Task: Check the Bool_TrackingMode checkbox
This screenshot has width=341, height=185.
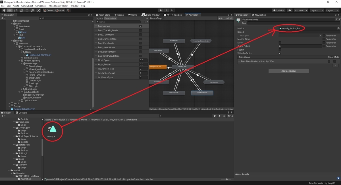Action: pyautogui.click(x=140, y=30)
